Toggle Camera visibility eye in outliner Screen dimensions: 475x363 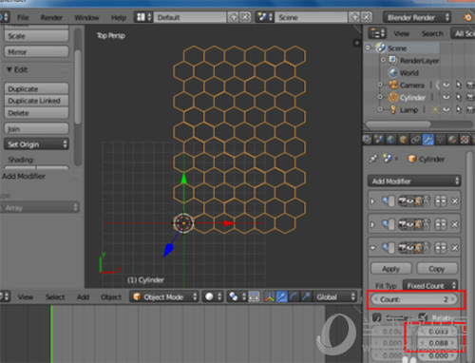click(x=446, y=85)
